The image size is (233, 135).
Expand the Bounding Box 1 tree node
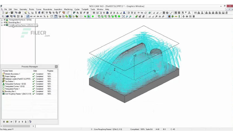pos(2,22)
